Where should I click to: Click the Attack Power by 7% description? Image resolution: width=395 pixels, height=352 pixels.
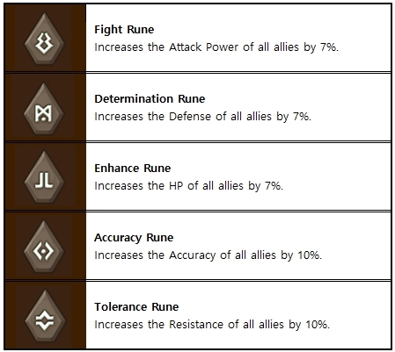point(216,47)
